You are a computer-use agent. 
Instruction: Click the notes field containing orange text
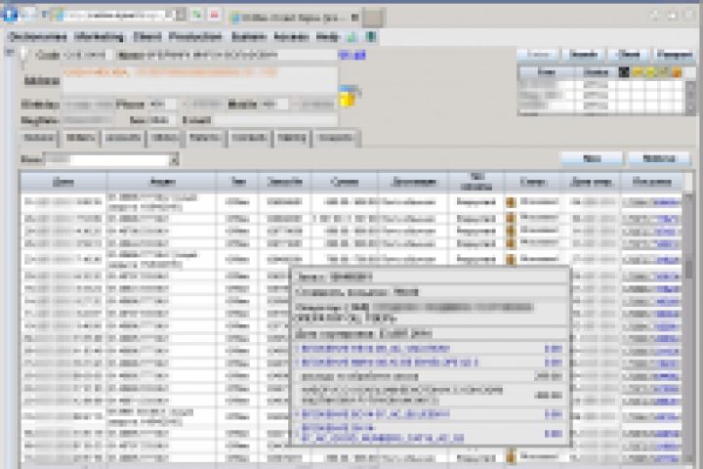[x=200, y=79]
